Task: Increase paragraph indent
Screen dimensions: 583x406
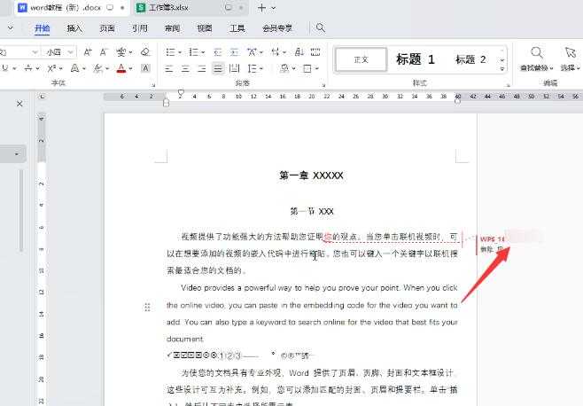Action: click(x=234, y=52)
